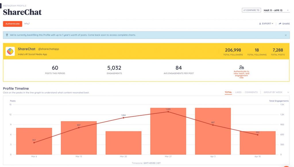Click the 60 Posts This Period value
Viewport: 294px width, 167px height.
point(55,68)
